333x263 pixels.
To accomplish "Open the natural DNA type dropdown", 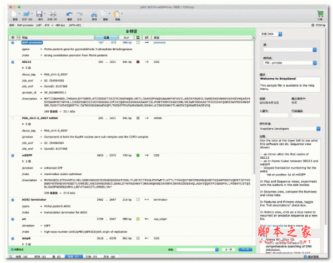I will coord(271,34).
